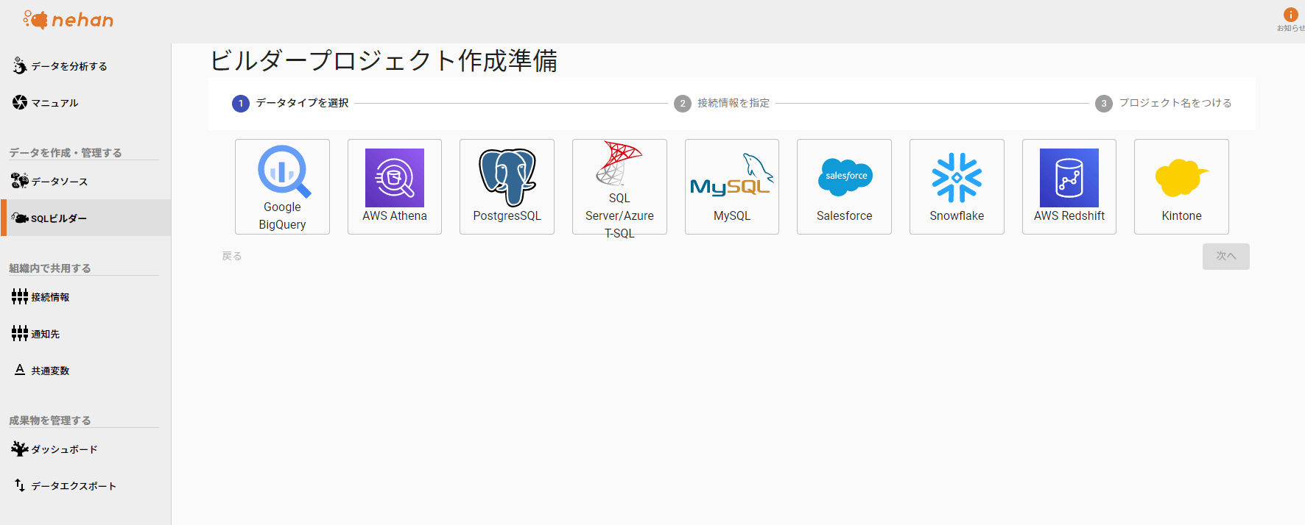1305x525 pixels.
Task: Click the 通知先 sidebar icon
Action: pos(20,333)
